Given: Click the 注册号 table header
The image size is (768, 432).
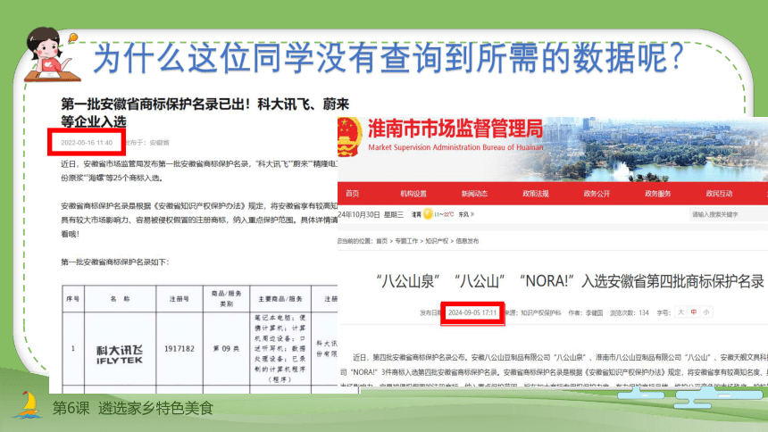Looking at the screenshot, I should click(179, 299).
